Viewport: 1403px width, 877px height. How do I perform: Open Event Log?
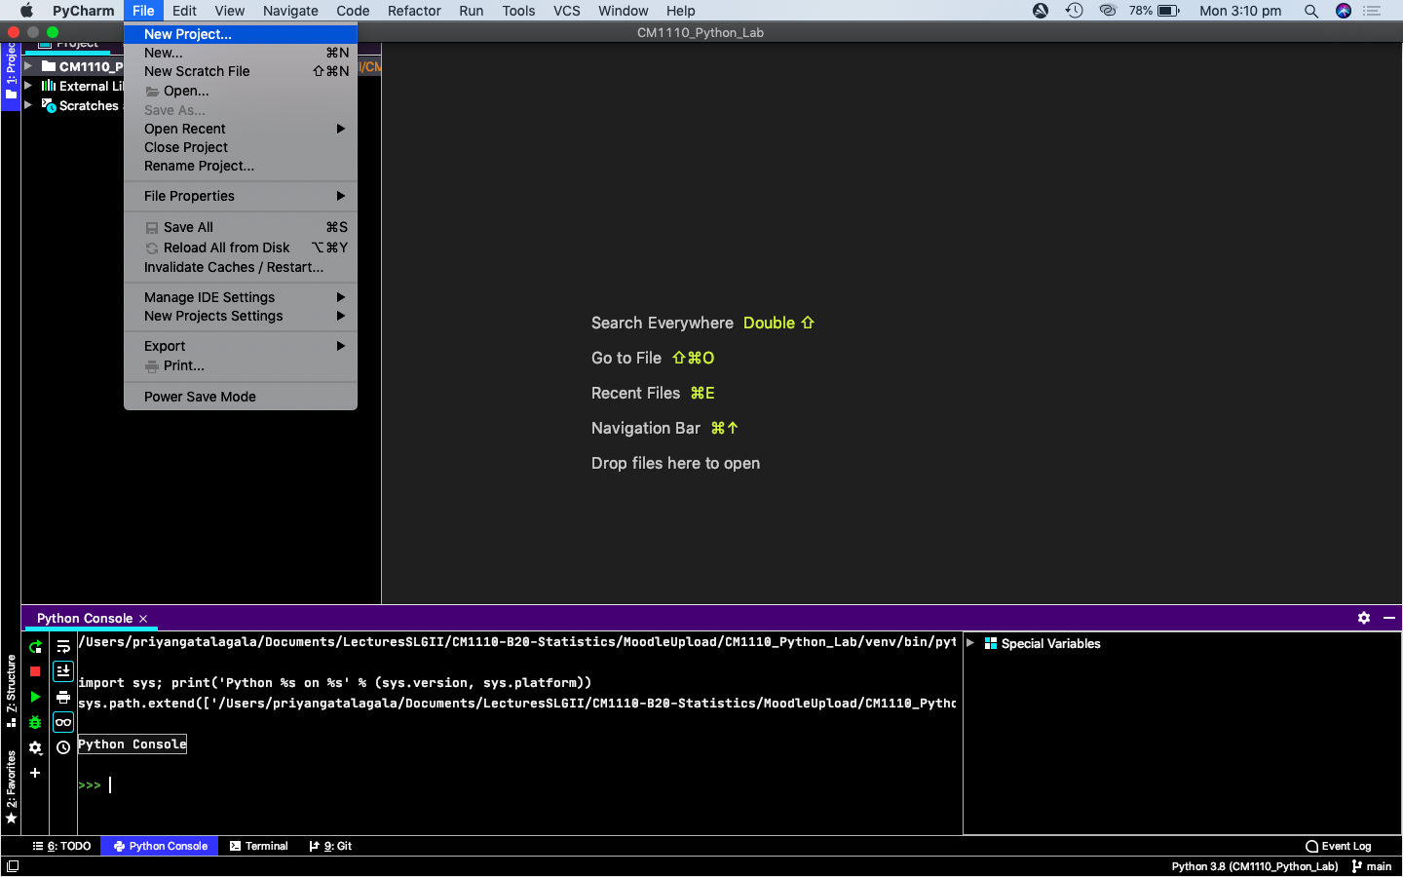click(x=1338, y=846)
